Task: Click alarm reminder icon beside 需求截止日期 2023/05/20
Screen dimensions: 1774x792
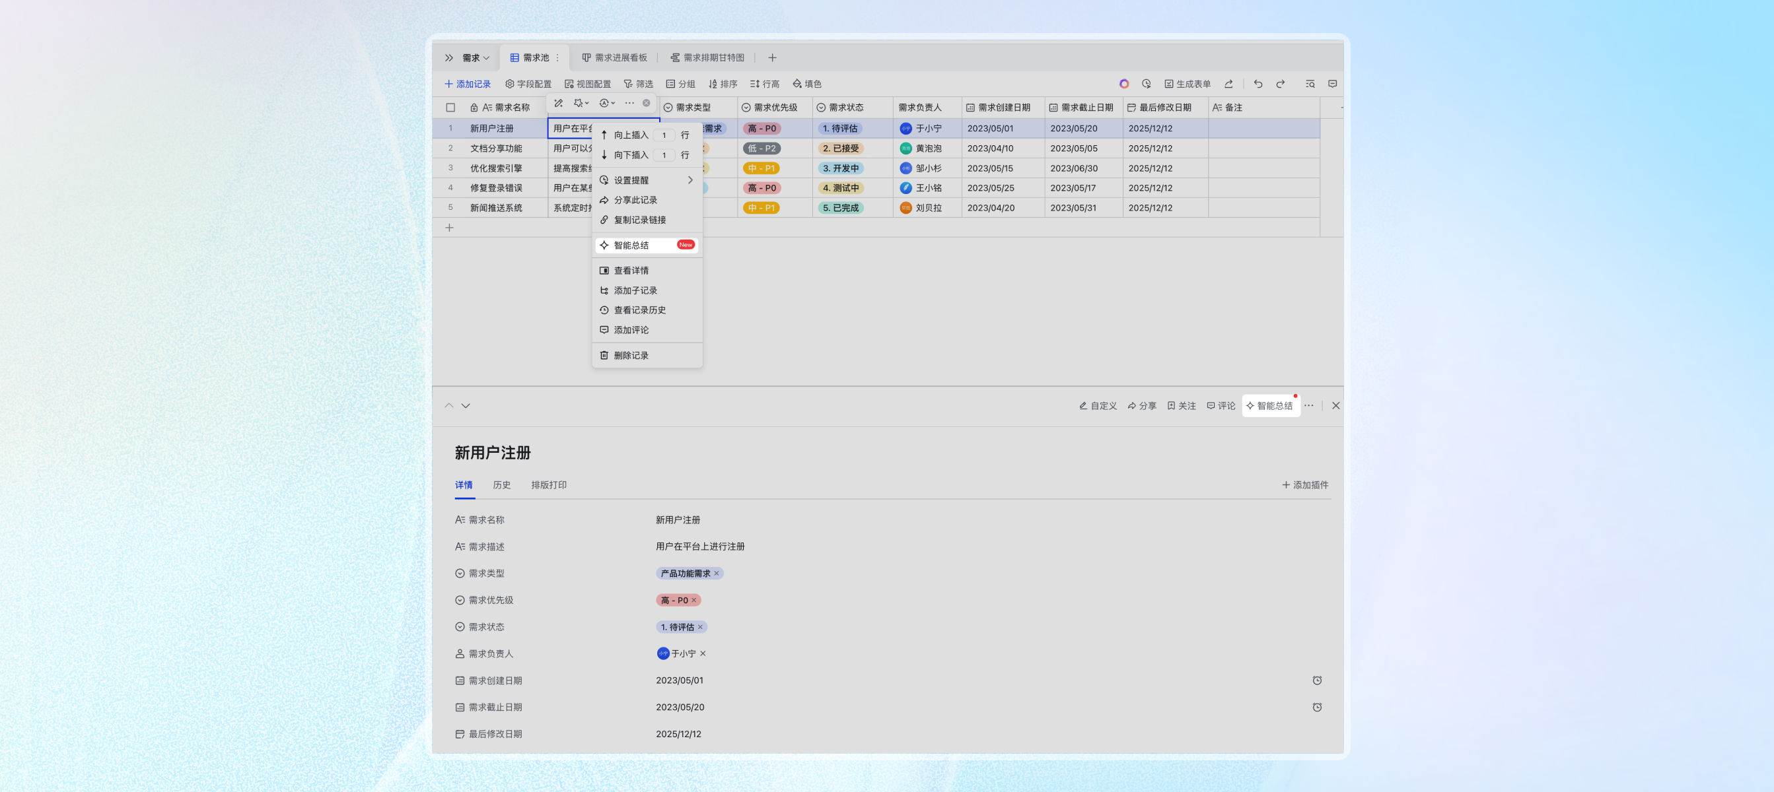Action: tap(1317, 708)
